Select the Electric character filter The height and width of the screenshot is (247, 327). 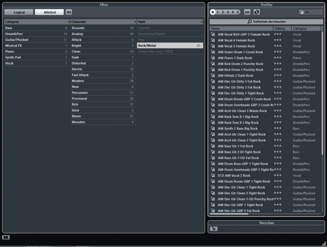pos(104,69)
